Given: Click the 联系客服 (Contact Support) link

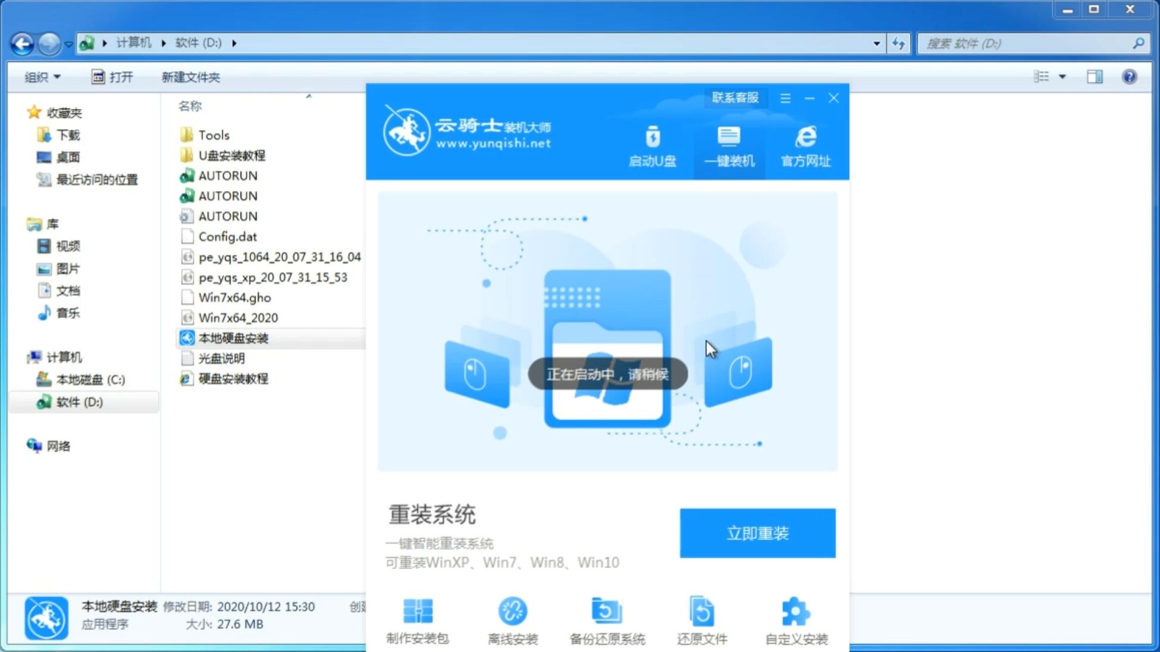Looking at the screenshot, I should tap(734, 97).
